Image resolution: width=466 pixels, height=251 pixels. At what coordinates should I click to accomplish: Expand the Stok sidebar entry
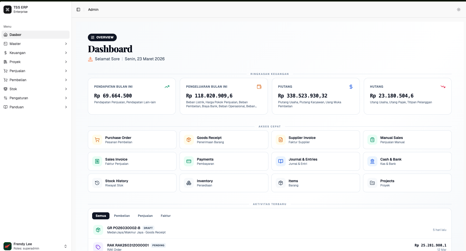tap(35, 89)
